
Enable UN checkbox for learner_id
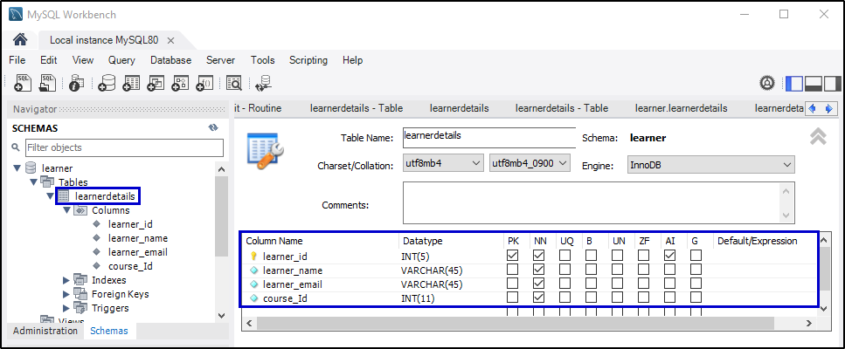(x=618, y=256)
